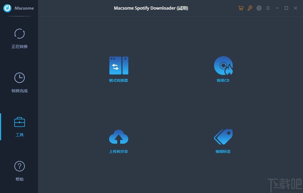Click the 格式转换器 text label
The width and height of the screenshot is (303, 193).
[119, 80]
